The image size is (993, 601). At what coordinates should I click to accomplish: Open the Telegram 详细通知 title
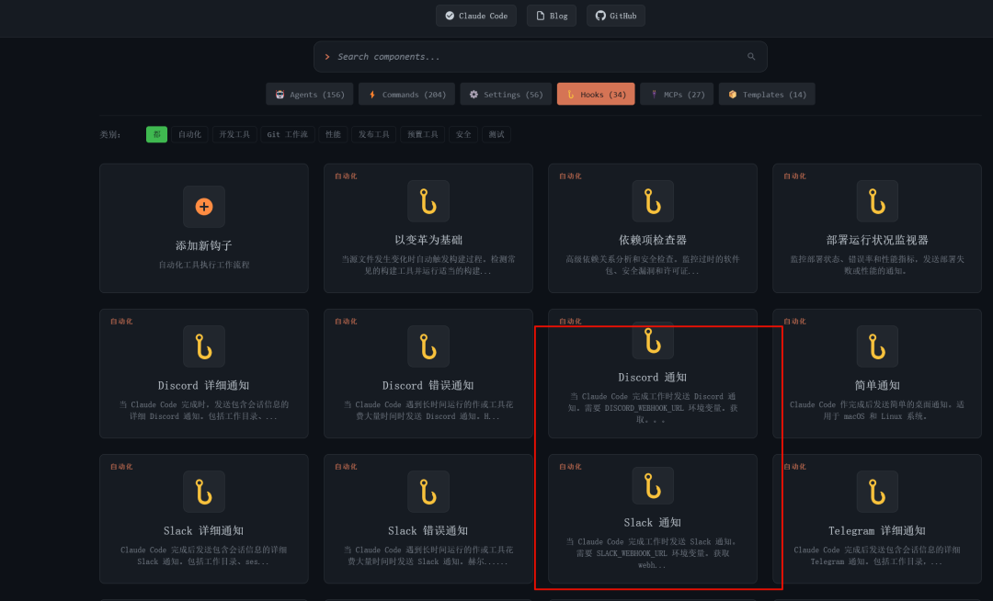(x=877, y=531)
